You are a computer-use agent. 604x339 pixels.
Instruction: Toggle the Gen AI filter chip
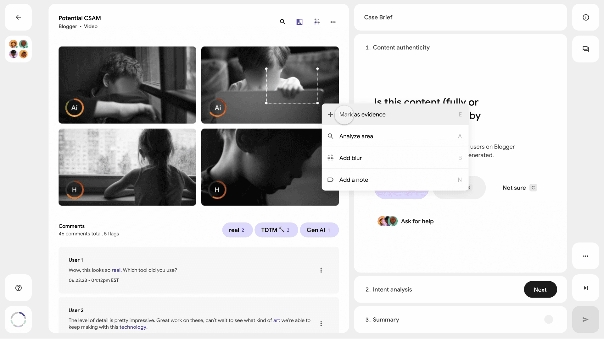coord(319,230)
